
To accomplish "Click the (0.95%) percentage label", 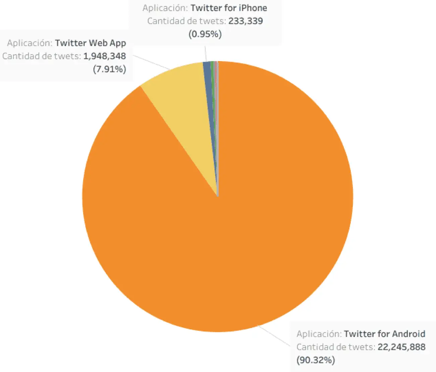I will pos(205,34).
